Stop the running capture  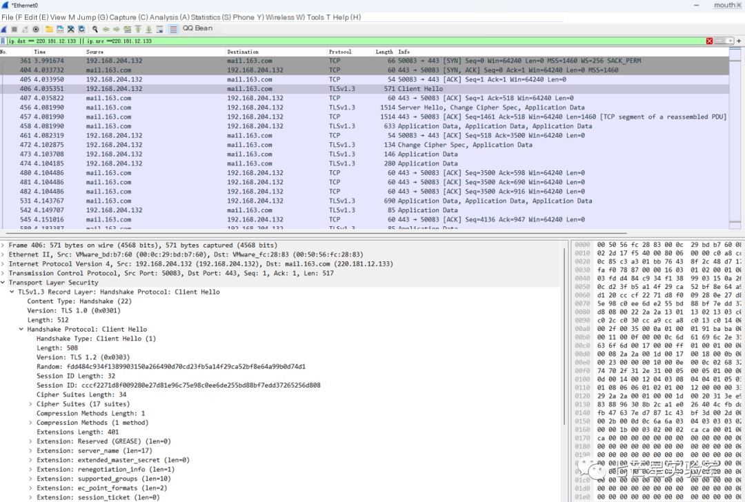[x=14, y=30]
